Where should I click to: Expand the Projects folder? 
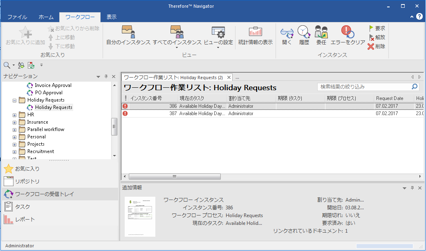(14, 144)
